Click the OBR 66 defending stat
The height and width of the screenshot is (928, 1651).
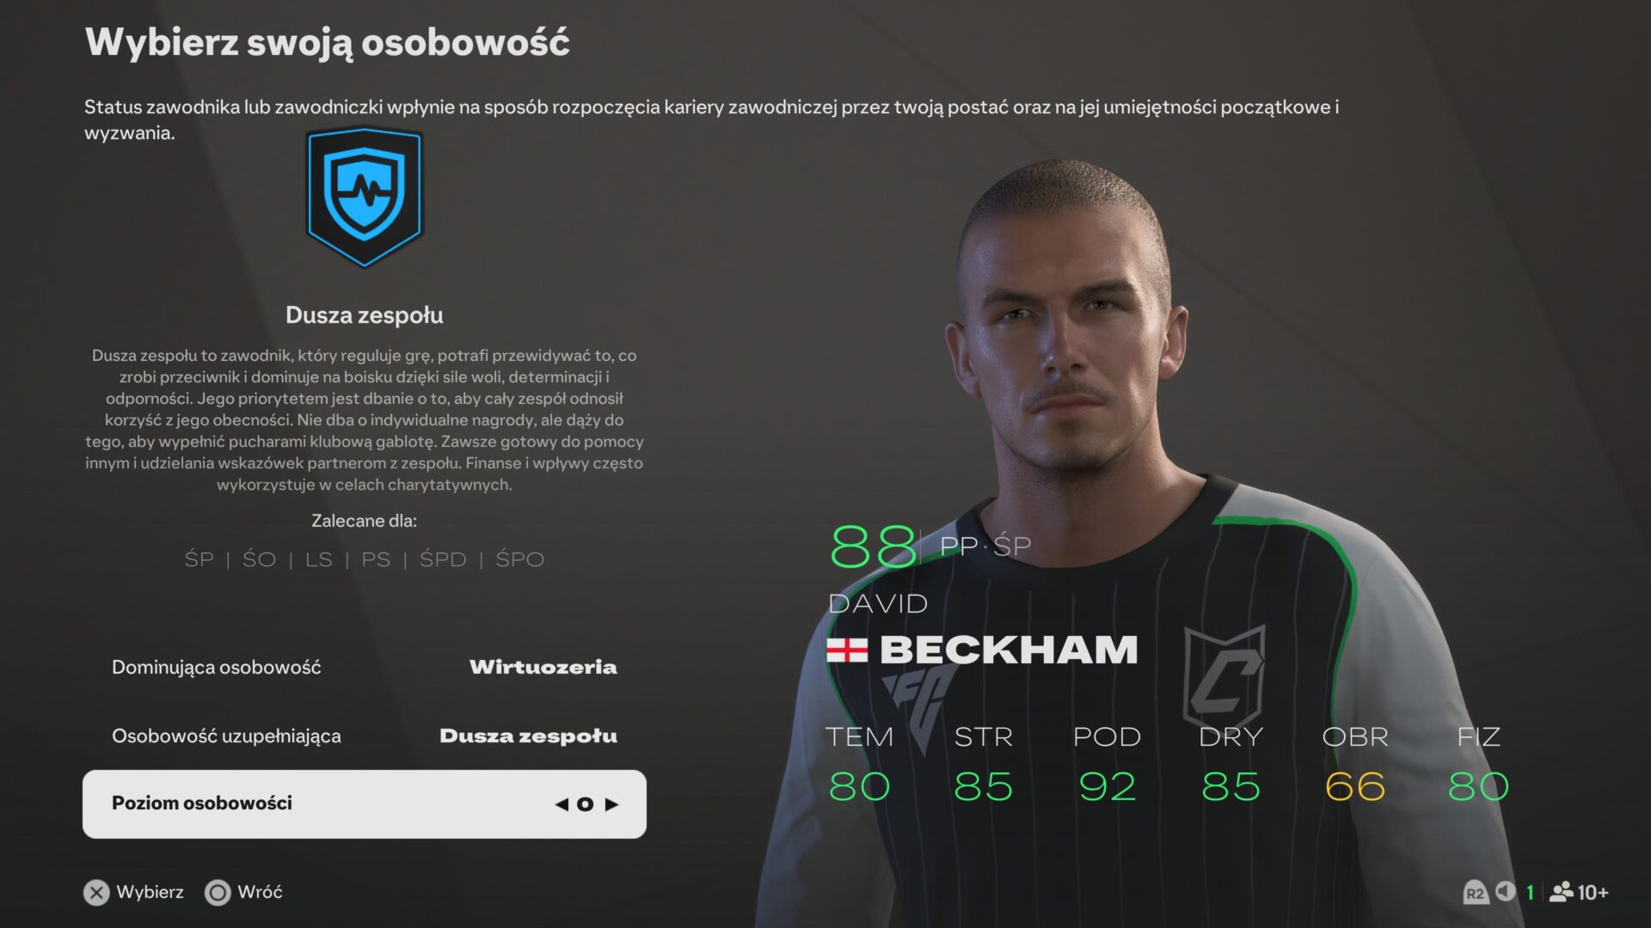pyautogui.click(x=1355, y=765)
